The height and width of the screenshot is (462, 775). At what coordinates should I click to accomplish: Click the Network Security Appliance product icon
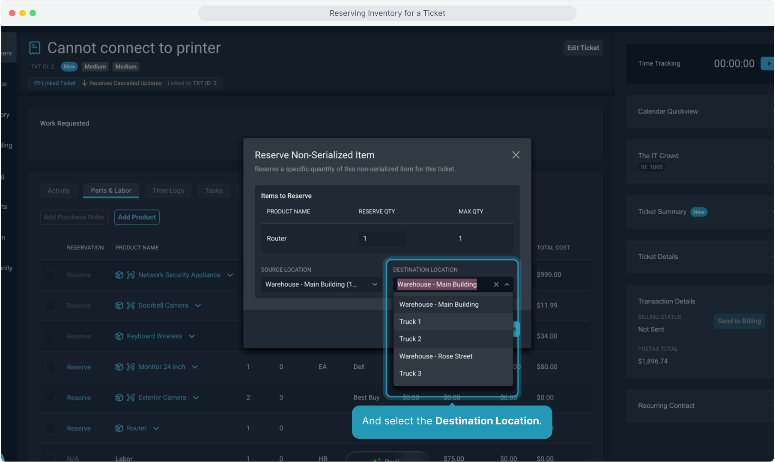pos(119,275)
